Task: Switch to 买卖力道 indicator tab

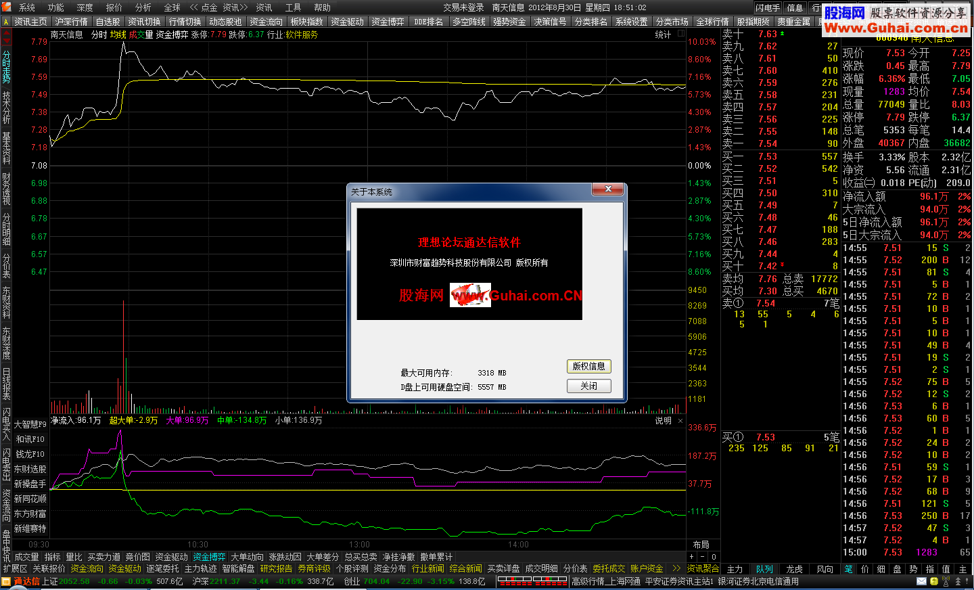Action: pos(104,557)
